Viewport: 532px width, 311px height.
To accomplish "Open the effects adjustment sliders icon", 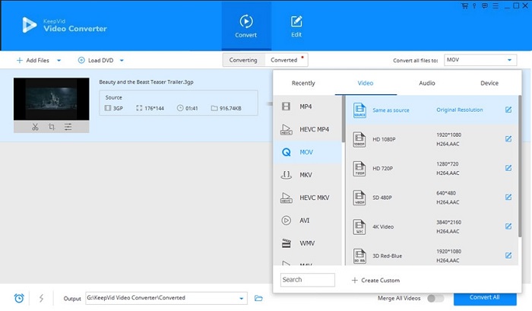I will [x=68, y=126].
